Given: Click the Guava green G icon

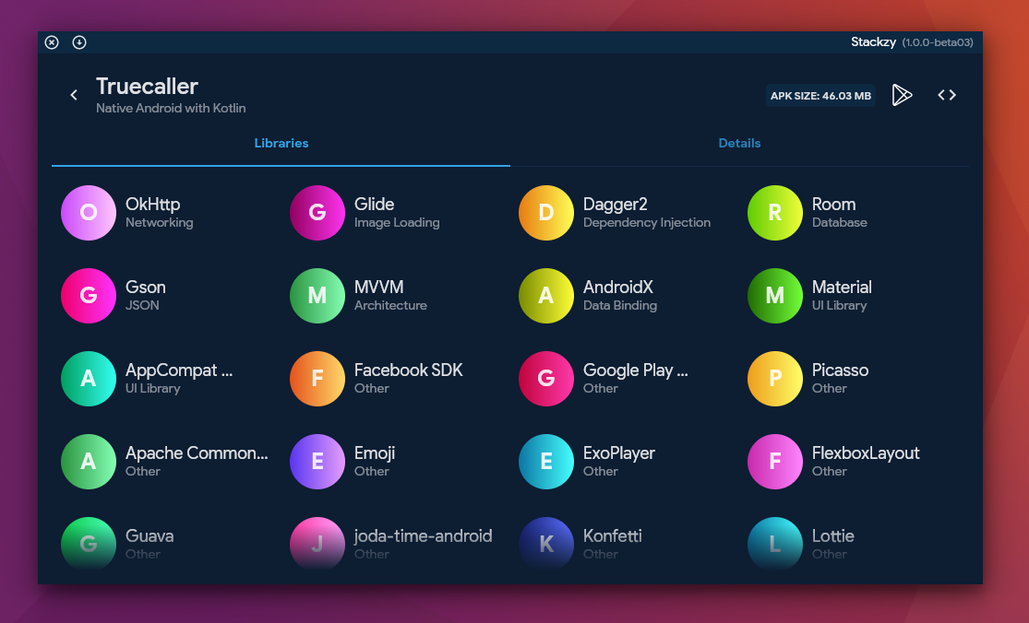Looking at the screenshot, I should tap(89, 544).
